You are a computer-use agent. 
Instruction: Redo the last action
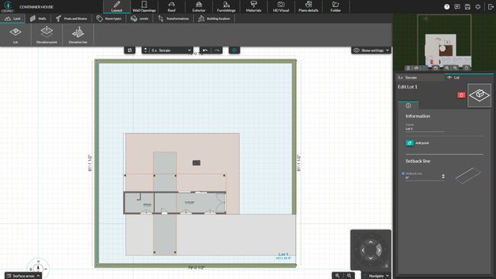click(x=217, y=50)
